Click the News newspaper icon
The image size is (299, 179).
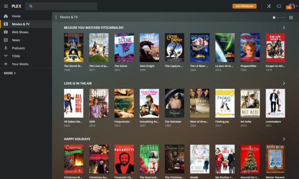coord(6,40)
